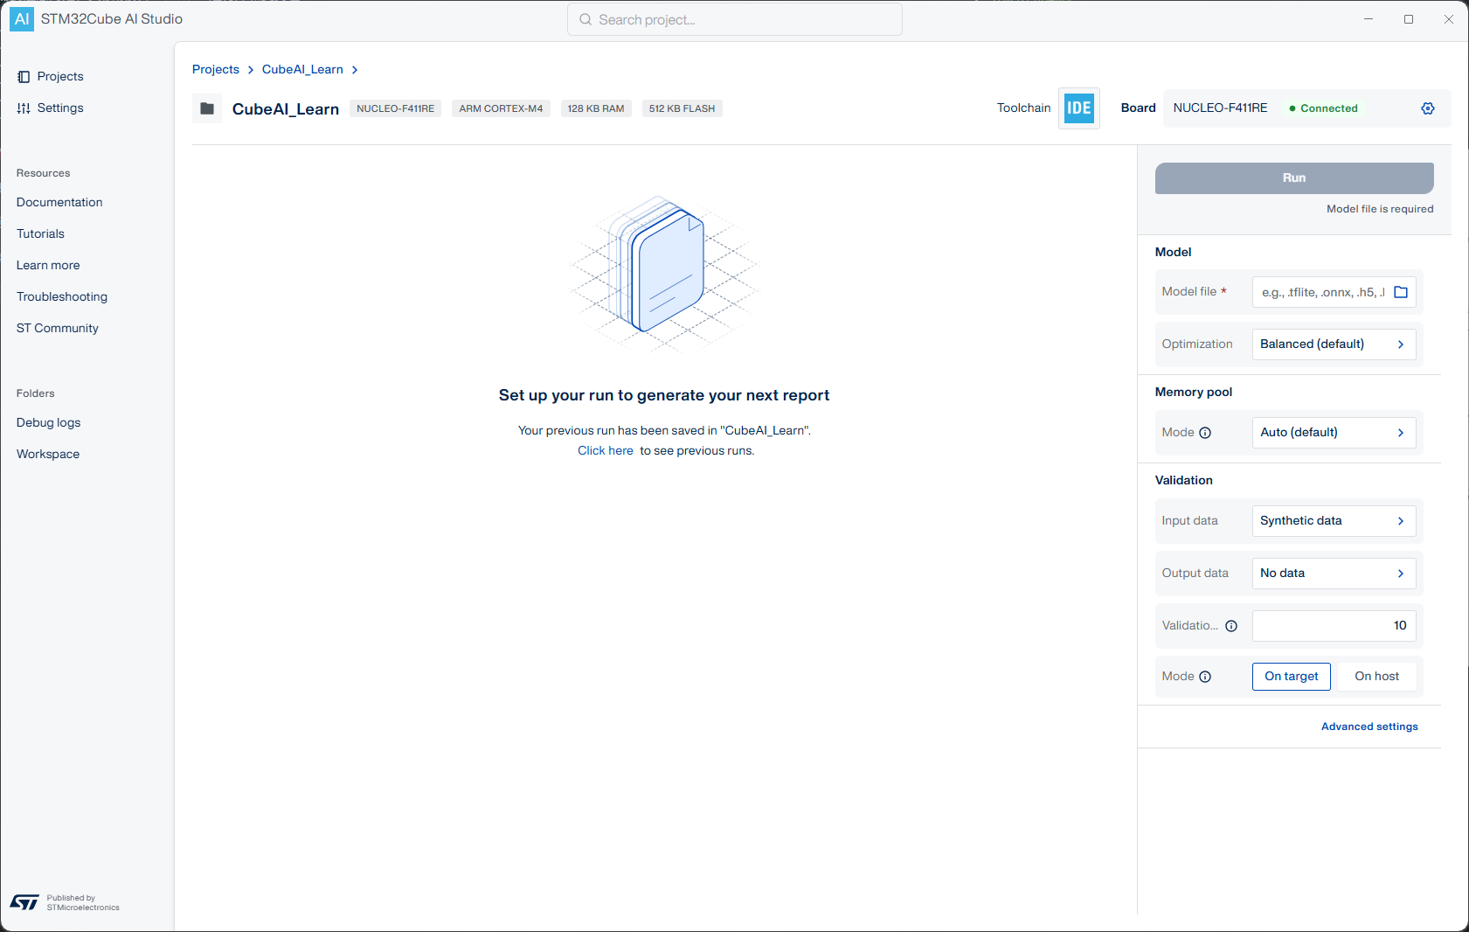
Task: Open the Input data Synthetic data dropdown
Action: click(x=1334, y=521)
